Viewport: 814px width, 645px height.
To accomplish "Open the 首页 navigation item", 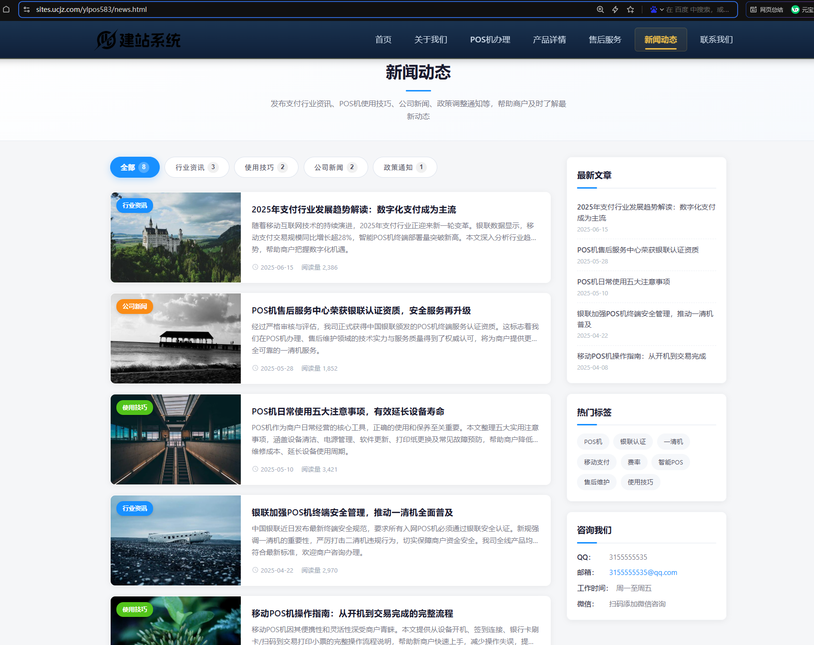I will 383,40.
